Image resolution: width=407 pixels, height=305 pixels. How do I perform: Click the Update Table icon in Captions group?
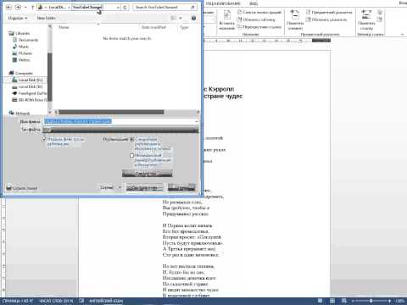[x=239, y=19]
